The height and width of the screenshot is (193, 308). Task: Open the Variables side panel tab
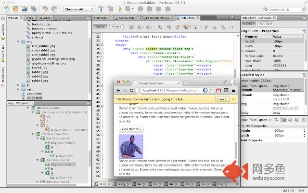pos(3,31)
